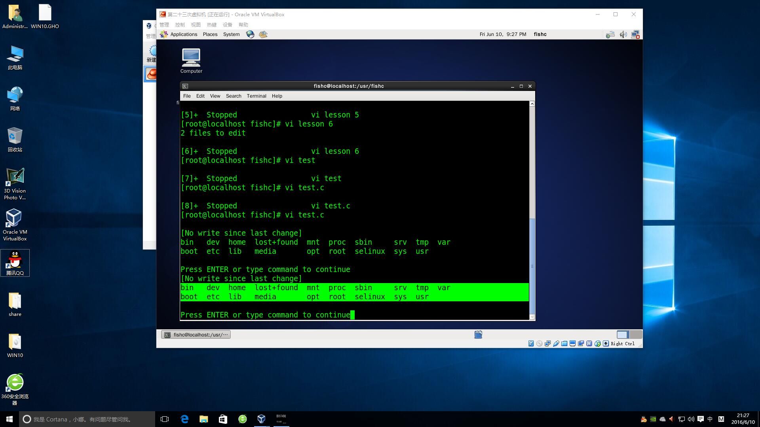Open the GNOME System menu

pyautogui.click(x=231, y=34)
